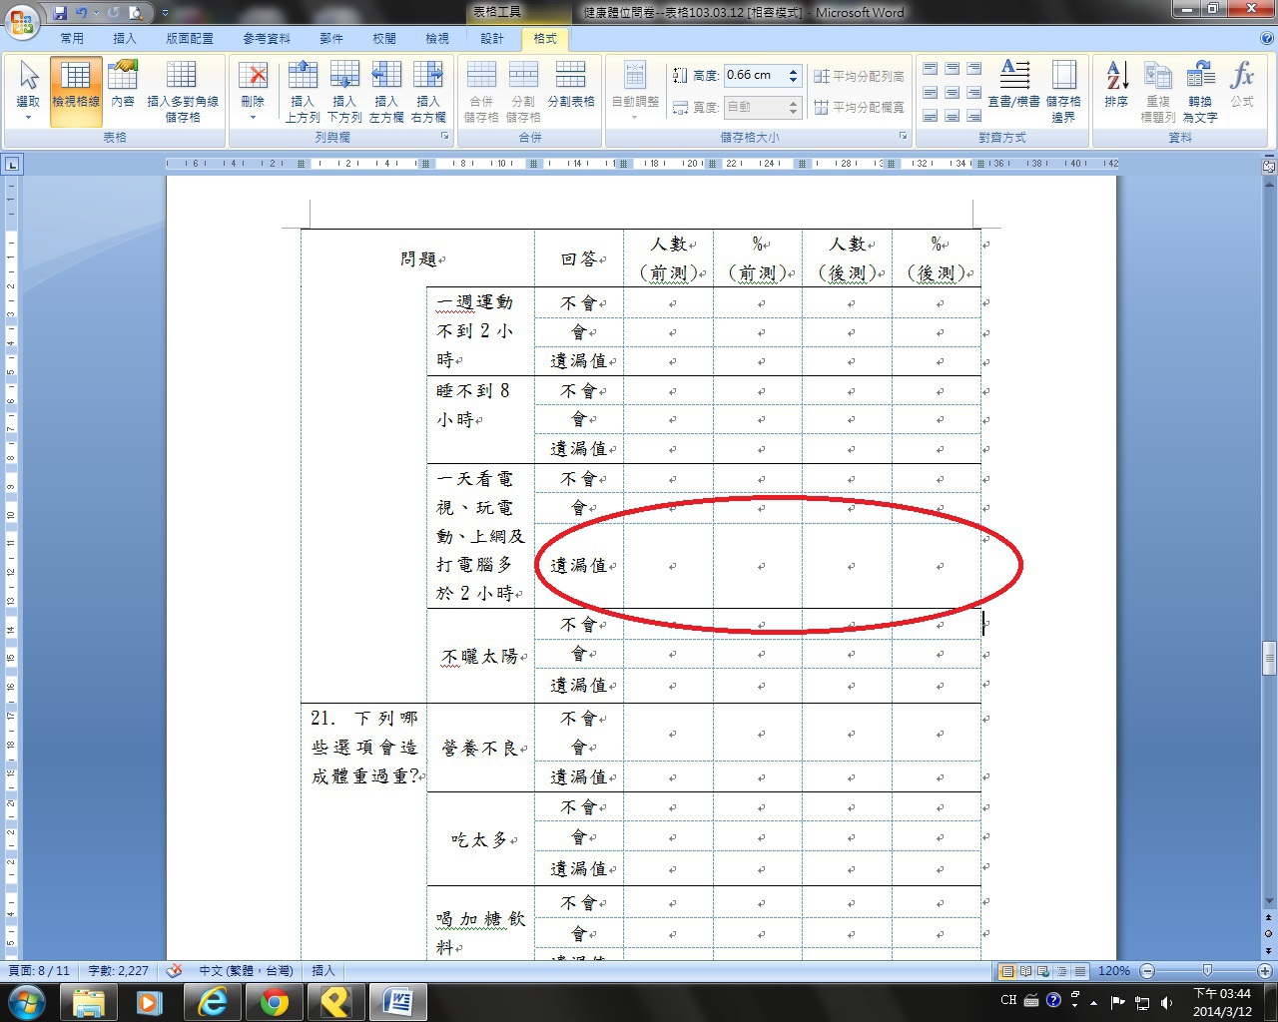1278x1022 pixels.
Task: Switch to the 檢視 (View) tab
Action: click(x=437, y=39)
